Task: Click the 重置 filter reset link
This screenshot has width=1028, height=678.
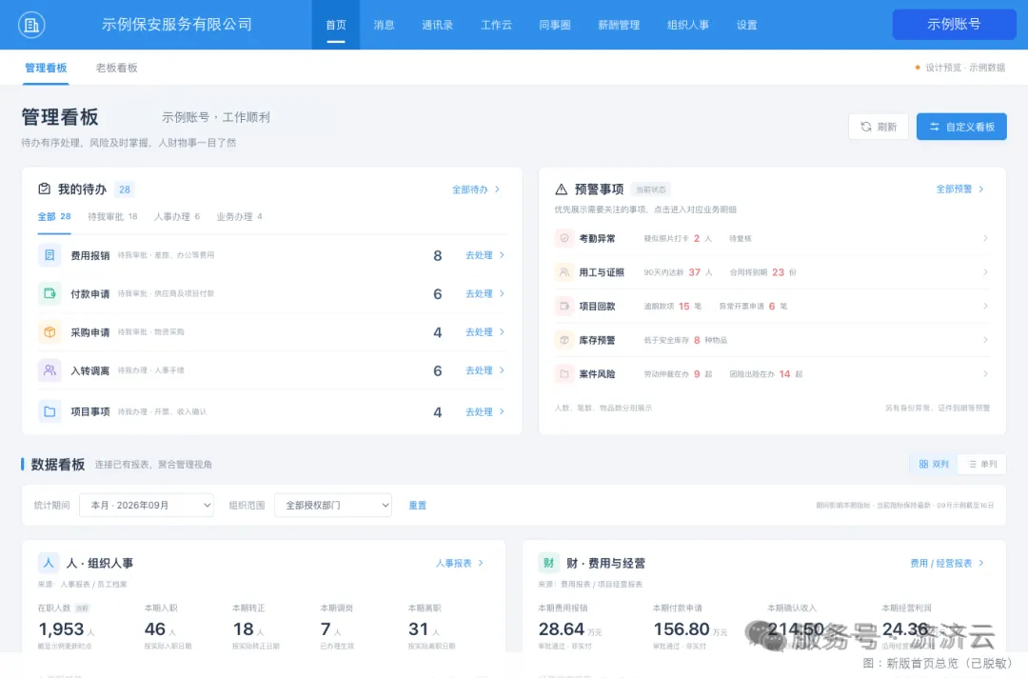Action: [418, 505]
